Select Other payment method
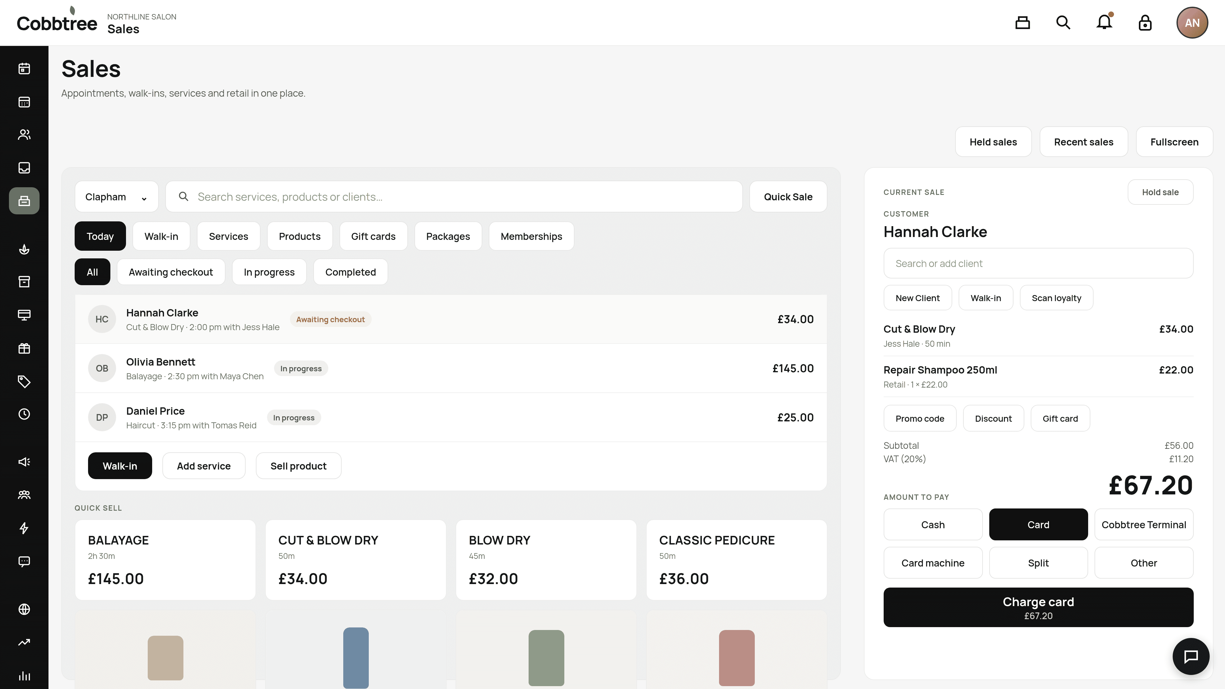The image size is (1225, 689). tap(1144, 563)
